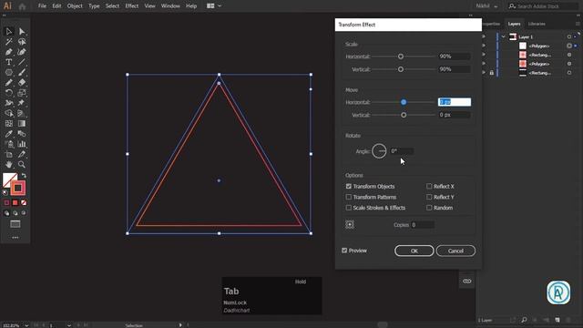Switch to the Layers tab

pyautogui.click(x=514, y=24)
